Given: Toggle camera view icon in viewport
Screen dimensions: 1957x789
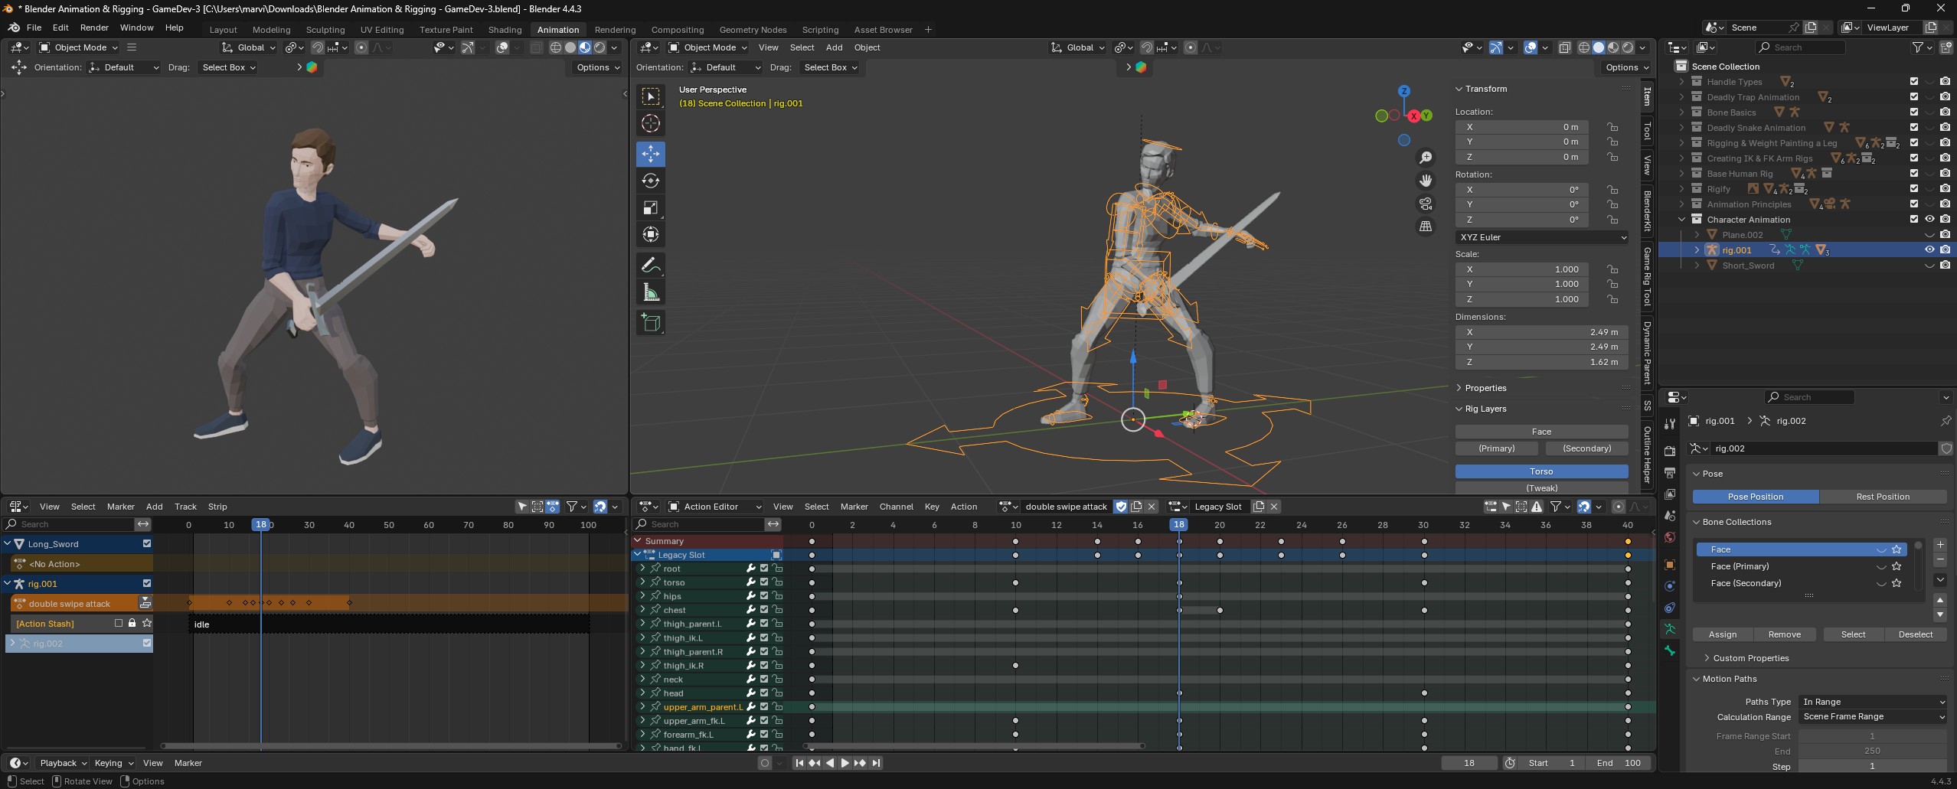Looking at the screenshot, I should point(1425,204).
